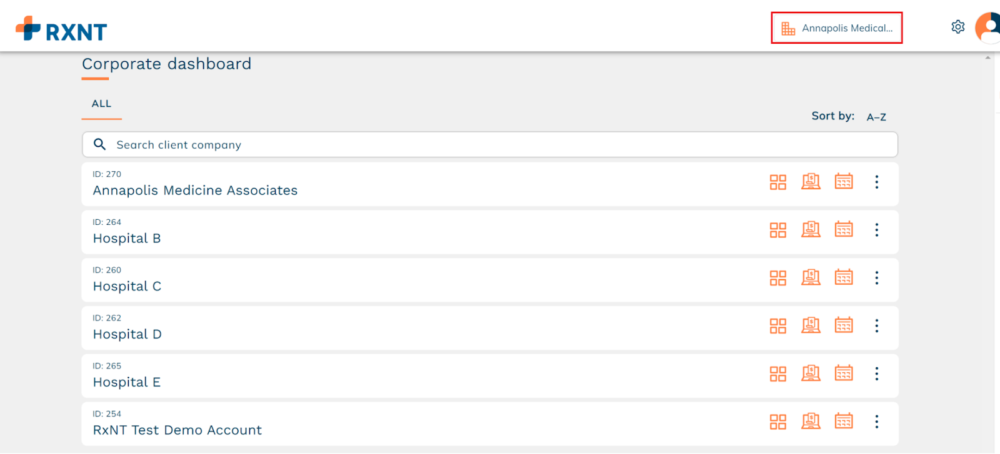Open calendar icon for RxNT Test Demo Account
This screenshot has height=454, width=1000.
pos(844,422)
